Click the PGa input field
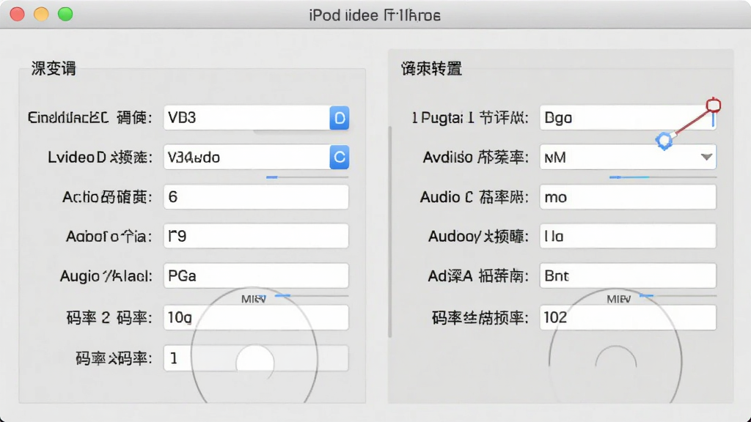The image size is (751, 422). 256,275
